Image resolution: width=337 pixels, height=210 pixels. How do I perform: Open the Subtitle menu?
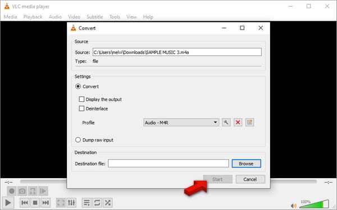point(94,17)
